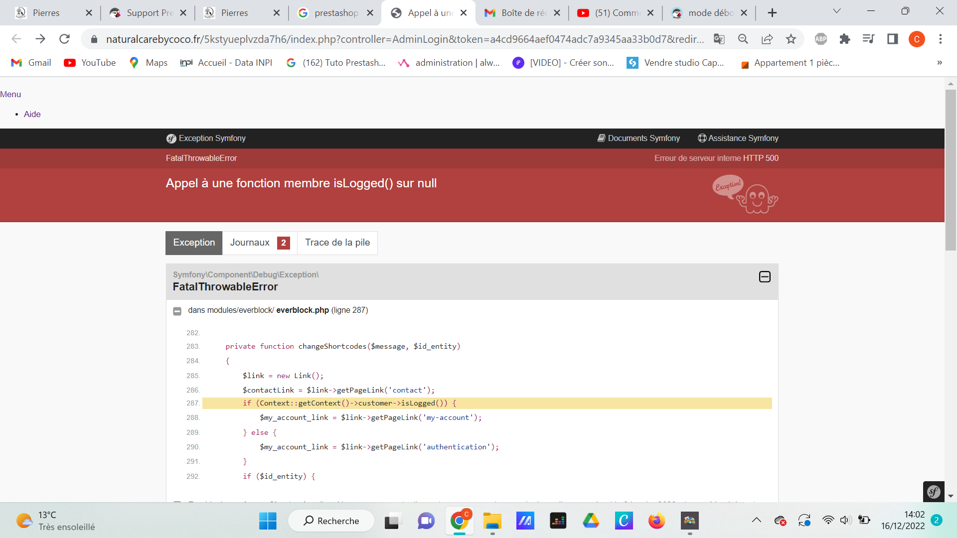The height and width of the screenshot is (538, 957).
Task: Collapse the FatalThrowableError exception block
Action: click(764, 277)
